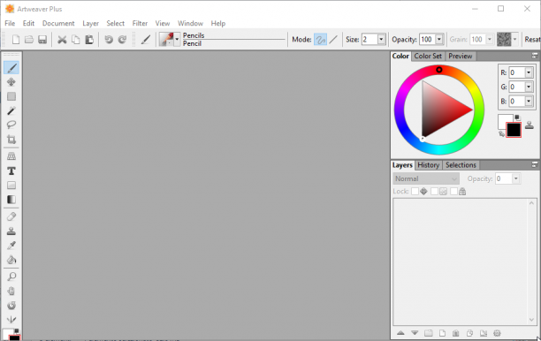541x341 pixels.
Task: Open the G color value dropdown
Action: 529,87
